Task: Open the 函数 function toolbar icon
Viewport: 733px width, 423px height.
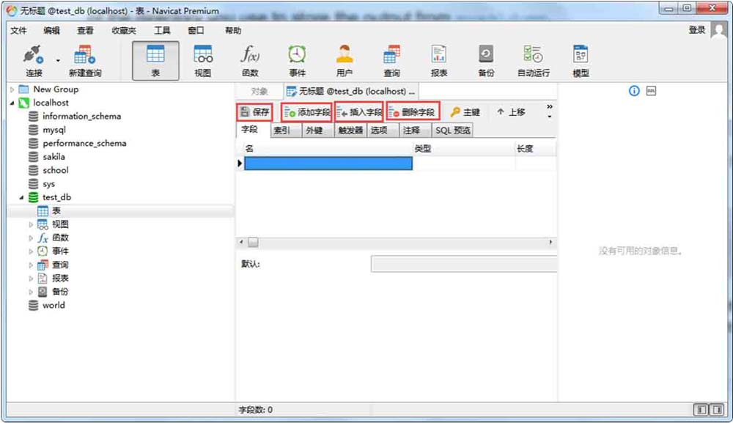Action: click(x=250, y=60)
